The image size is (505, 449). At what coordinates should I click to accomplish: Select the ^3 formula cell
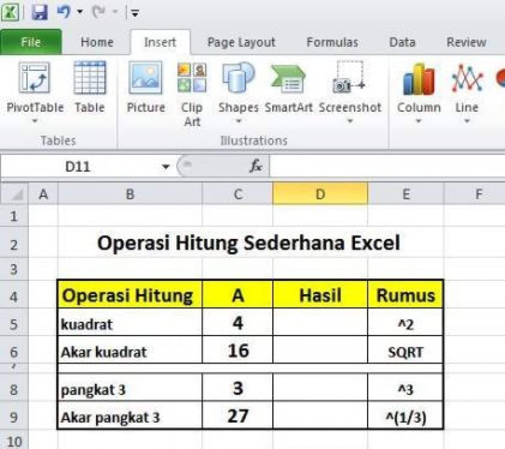[406, 388]
